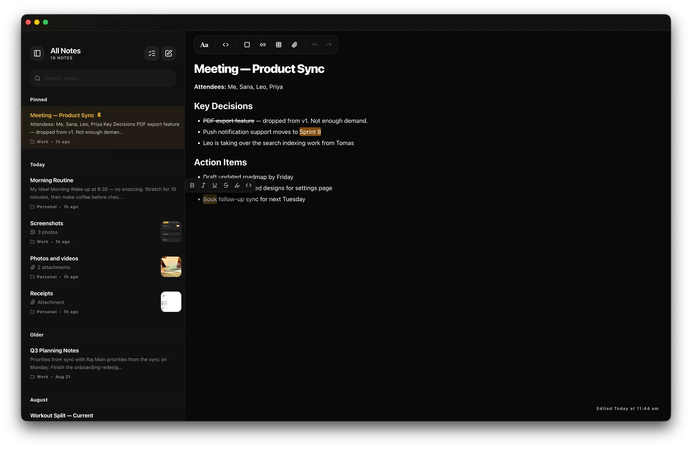692x449 pixels.
Task: Click the Leo search indexing bullet
Action: coord(278,143)
